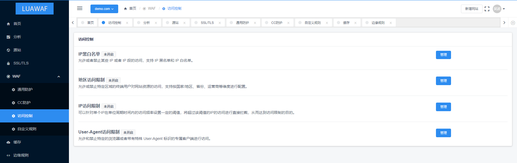
Task: Close the 边缘规则 tab
Action: tap(391, 23)
